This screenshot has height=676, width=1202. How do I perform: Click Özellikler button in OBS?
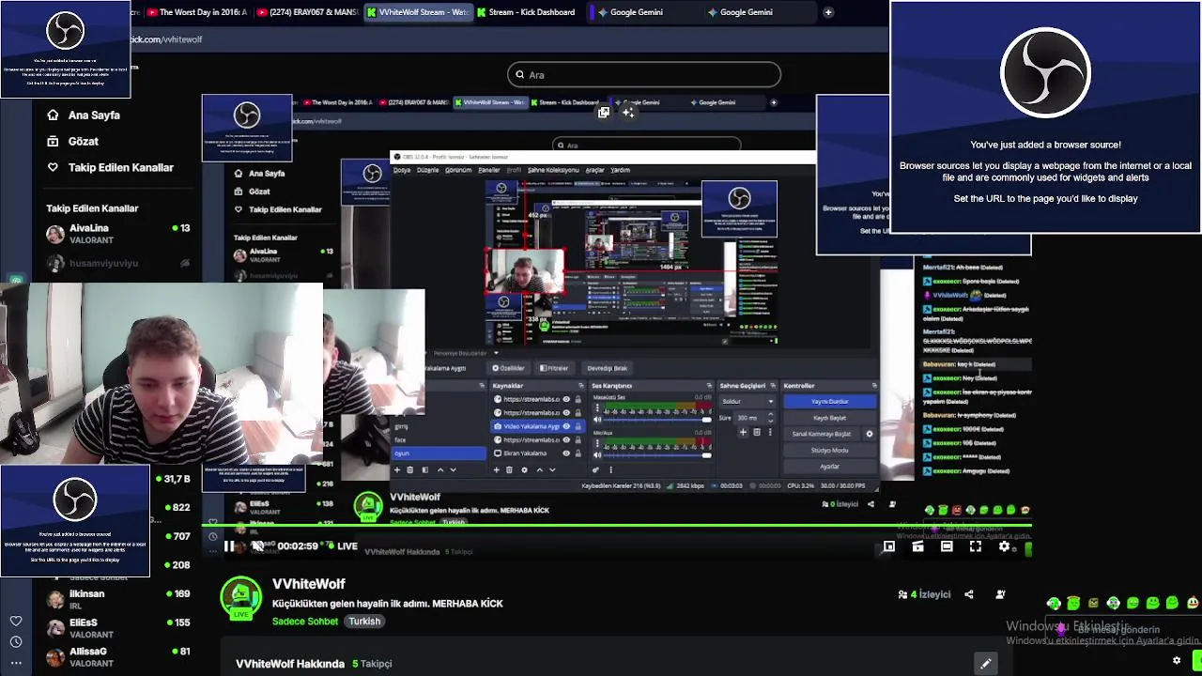[x=508, y=368]
